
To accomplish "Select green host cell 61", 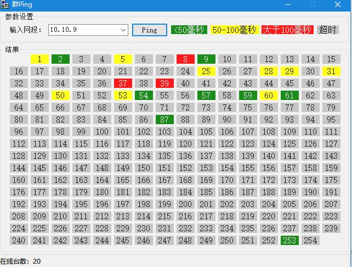I will click(289, 96).
